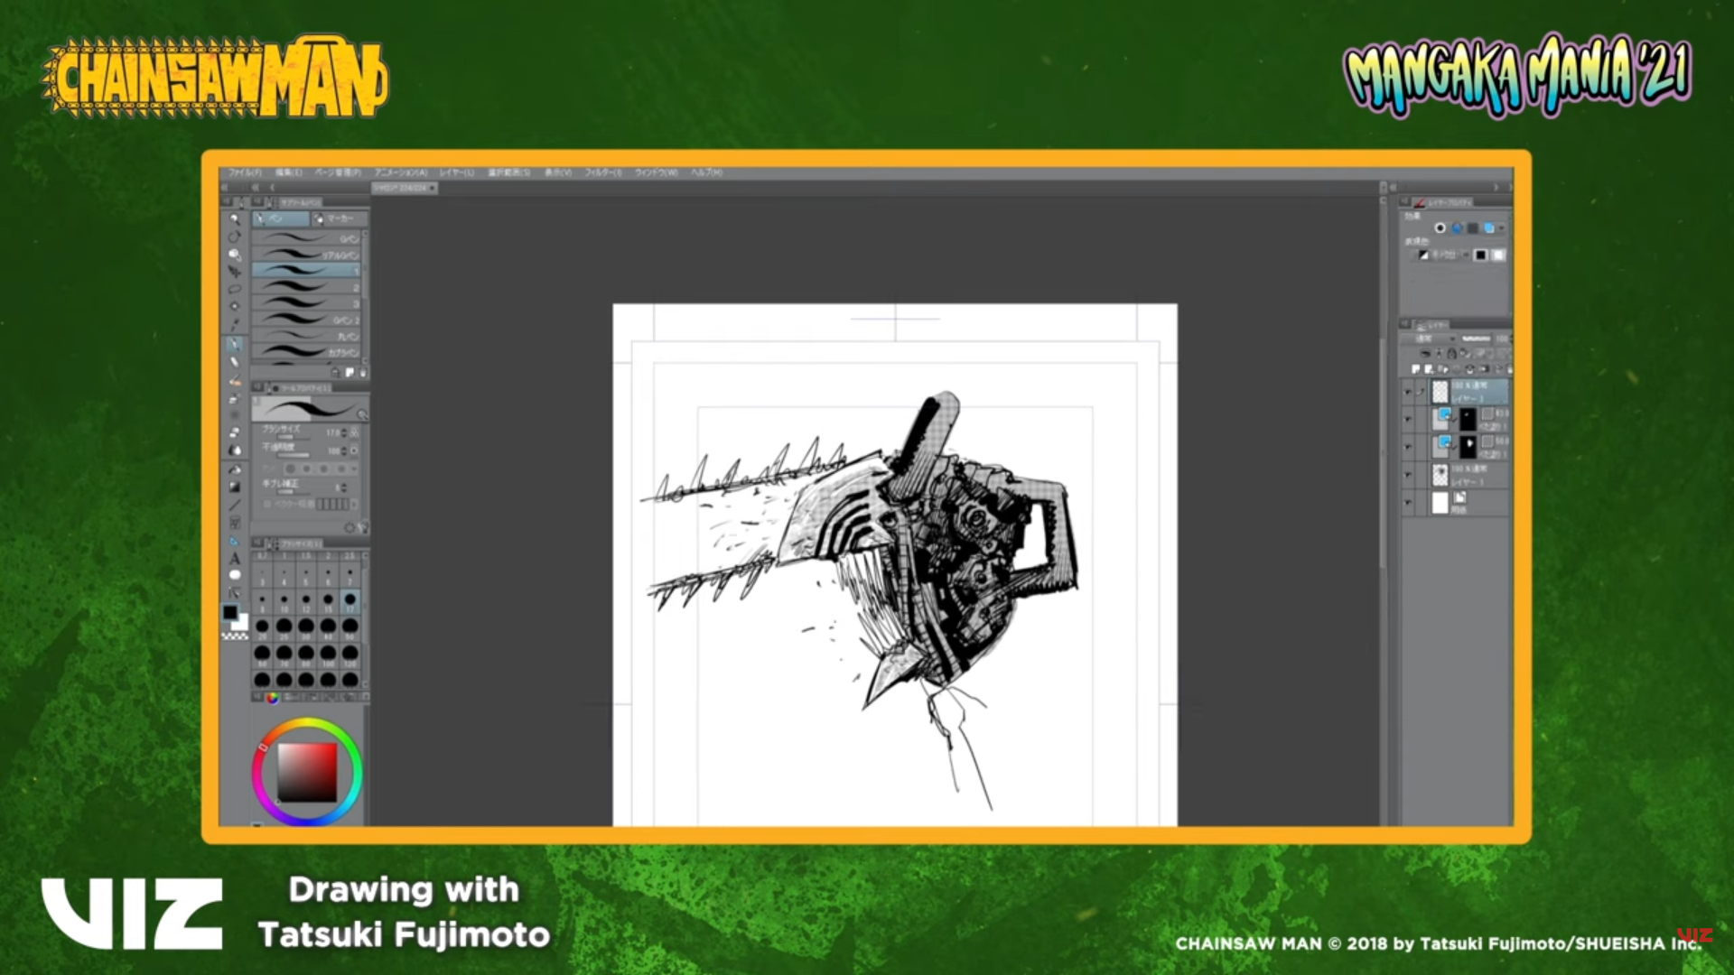This screenshot has height=975, width=1734.
Task: Select the Blend tool
Action: click(x=234, y=450)
